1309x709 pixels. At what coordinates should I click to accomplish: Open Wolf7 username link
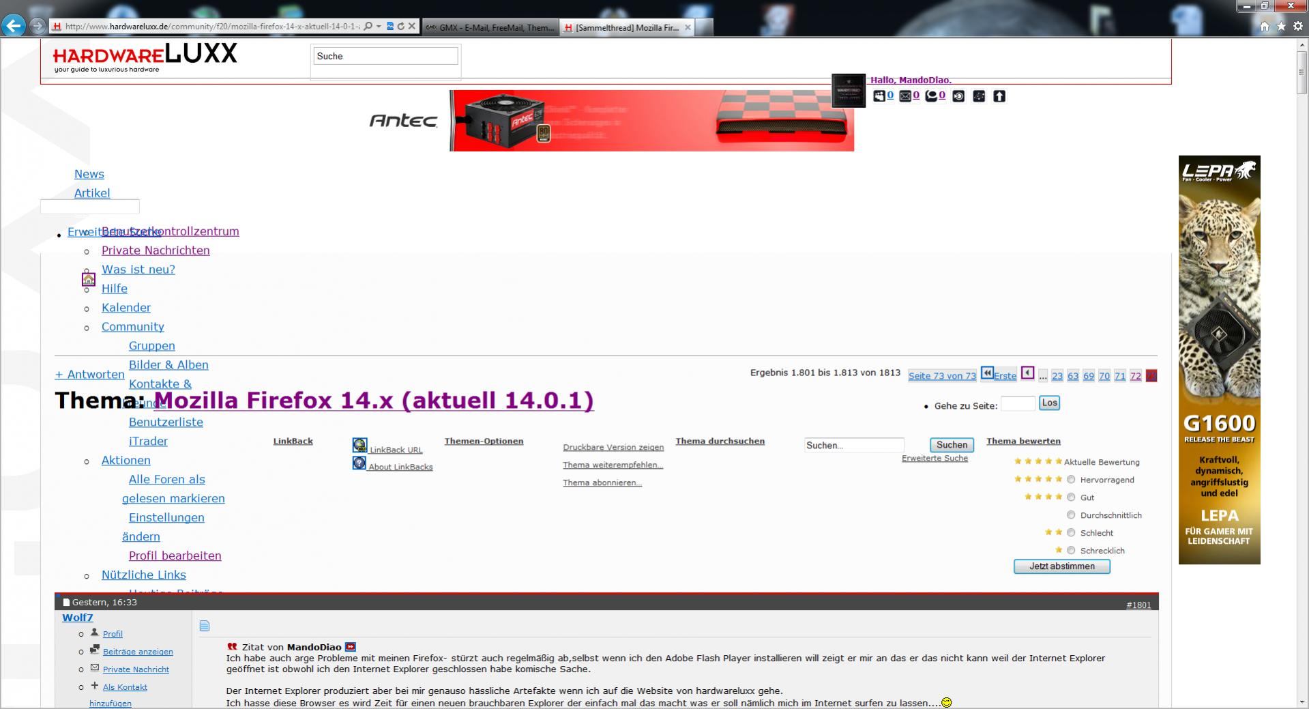click(x=77, y=618)
